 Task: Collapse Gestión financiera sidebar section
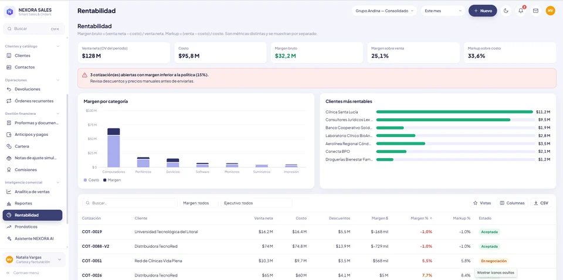[58, 114]
